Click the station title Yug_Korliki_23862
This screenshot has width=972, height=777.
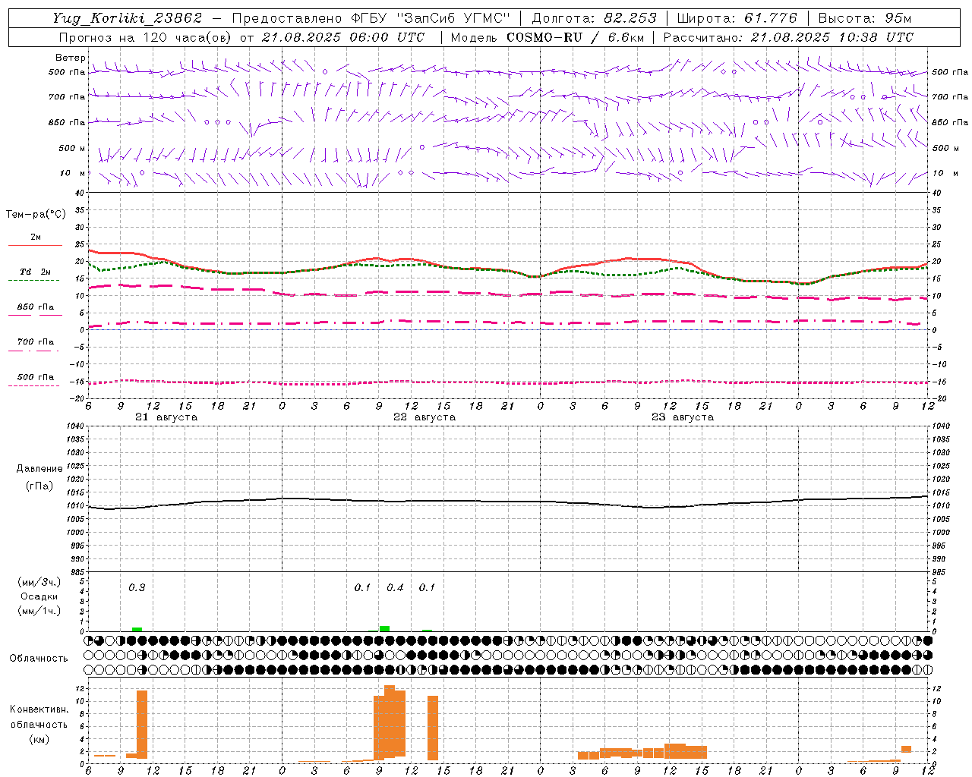128,18
